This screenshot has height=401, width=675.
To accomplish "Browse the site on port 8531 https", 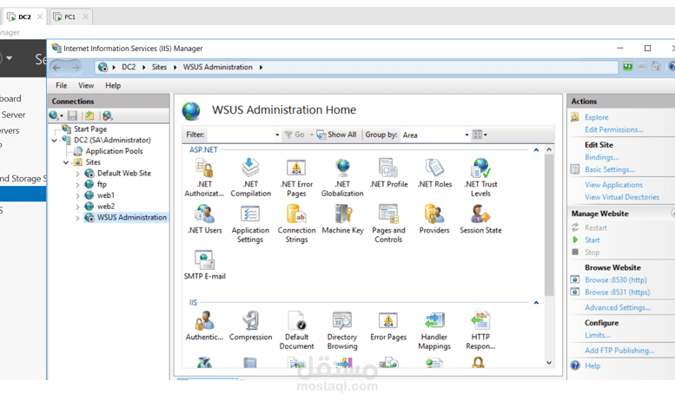I will [x=618, y=293].
